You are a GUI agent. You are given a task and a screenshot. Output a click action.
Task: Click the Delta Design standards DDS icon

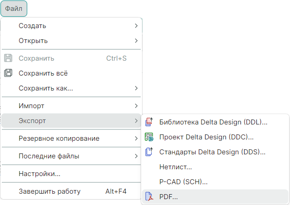tap(149, 152)
